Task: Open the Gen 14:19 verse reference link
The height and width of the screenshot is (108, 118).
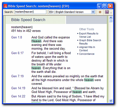Action: point(18,88)
